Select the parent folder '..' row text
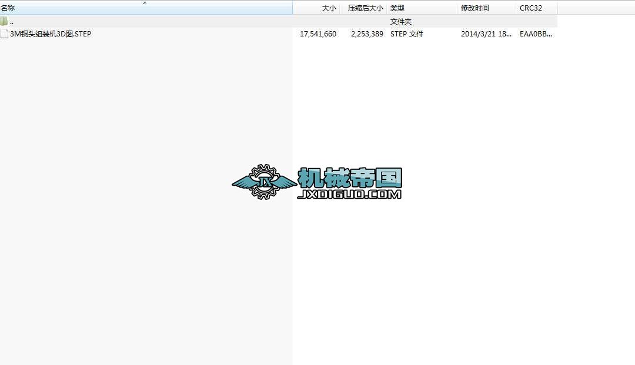Viewport: 635px width, 365px height. coord(12,22)
